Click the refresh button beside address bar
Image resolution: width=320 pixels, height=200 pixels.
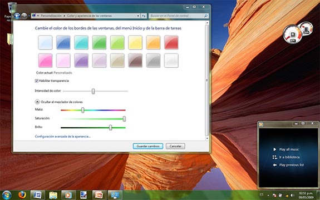144,16
